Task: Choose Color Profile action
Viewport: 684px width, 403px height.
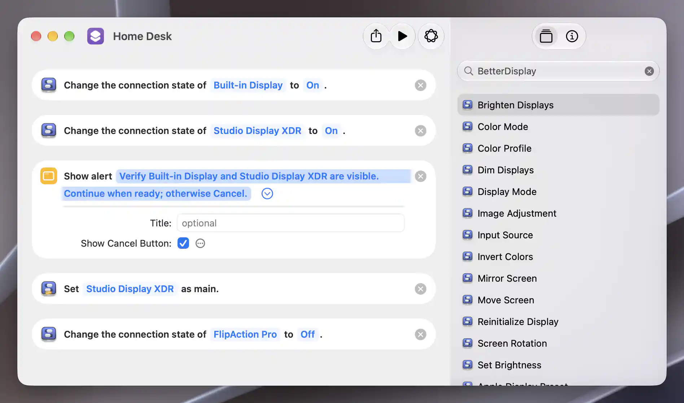Action: (x=558, y=148)
